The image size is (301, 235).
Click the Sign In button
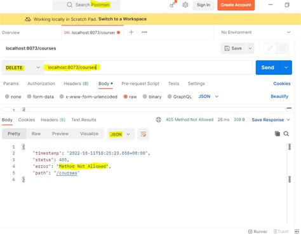(203, 5)
